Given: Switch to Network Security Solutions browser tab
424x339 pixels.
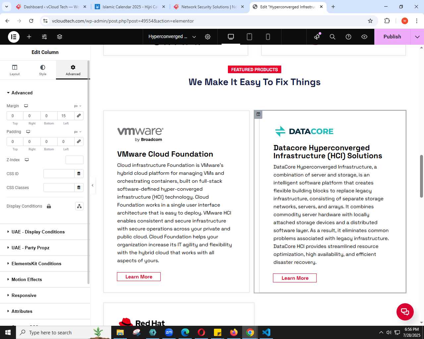Looking at the screenshot, I should point(209,7).
